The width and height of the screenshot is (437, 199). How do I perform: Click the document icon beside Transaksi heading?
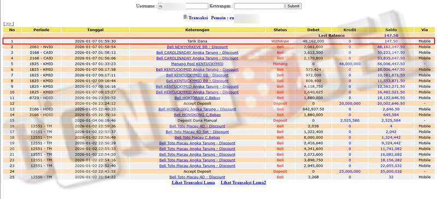tap(185, 17)
